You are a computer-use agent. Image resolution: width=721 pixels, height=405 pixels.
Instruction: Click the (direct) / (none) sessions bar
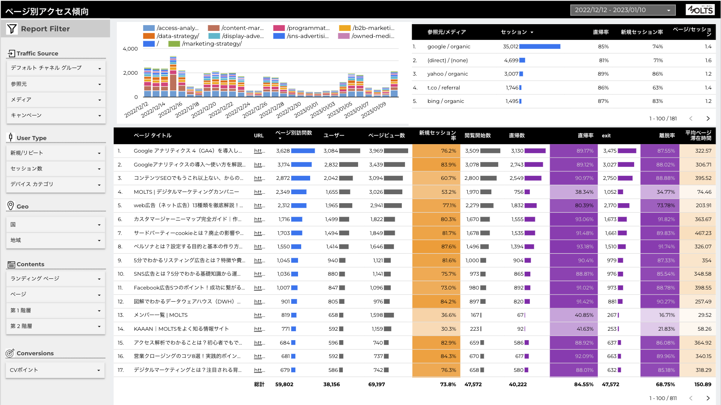[522, 60]
